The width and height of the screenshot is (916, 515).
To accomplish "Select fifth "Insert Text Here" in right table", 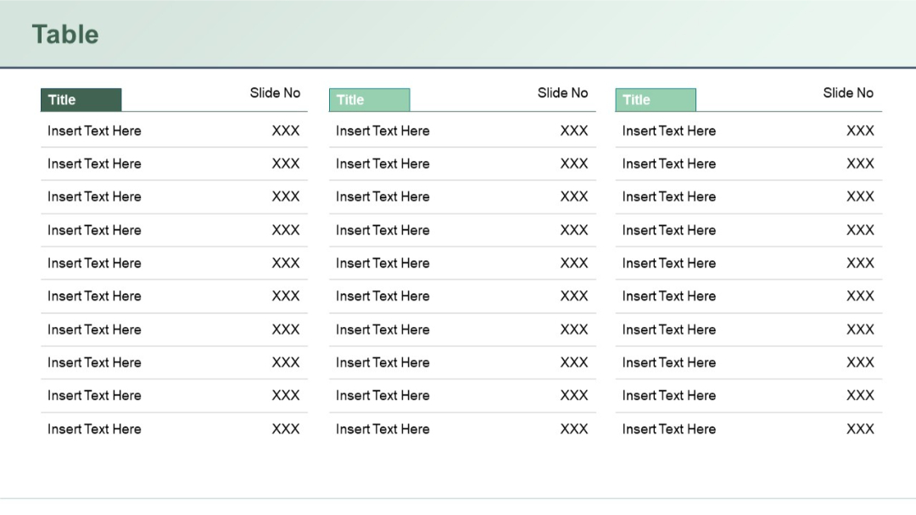I will [669, 263].
